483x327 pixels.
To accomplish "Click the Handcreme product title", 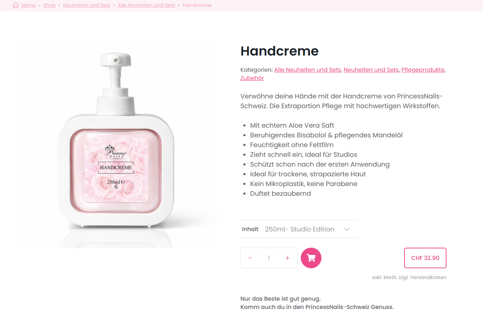I will [x=279, y=51].
